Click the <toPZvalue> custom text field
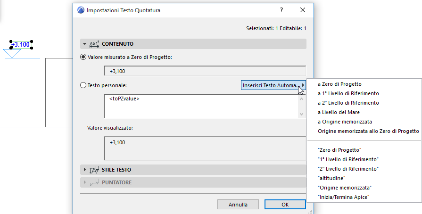 tap(201, 106)
